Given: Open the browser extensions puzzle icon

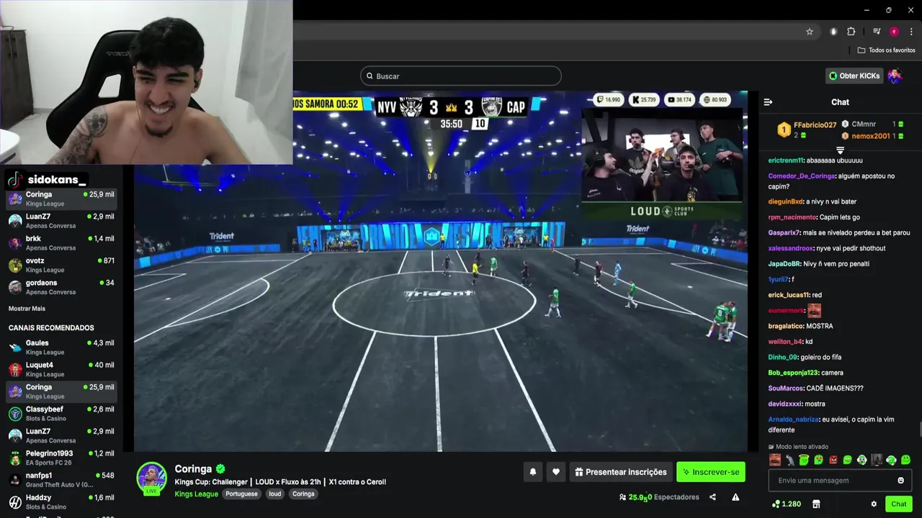Looking at the screenshot, I should (x=851, y=32).
